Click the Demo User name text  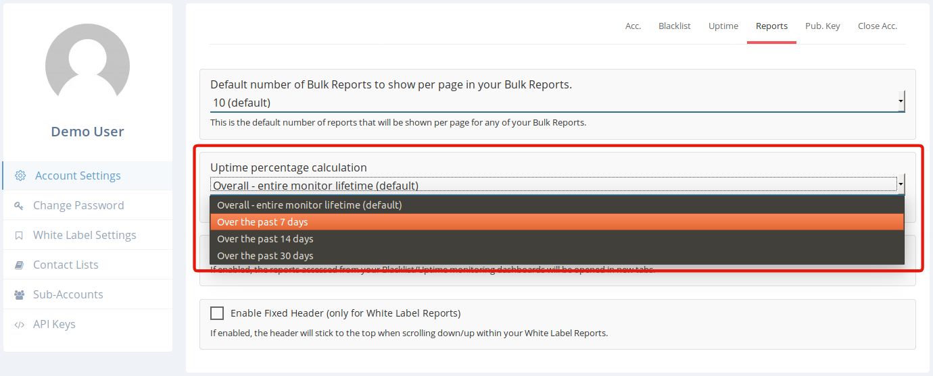click(88, 132)
